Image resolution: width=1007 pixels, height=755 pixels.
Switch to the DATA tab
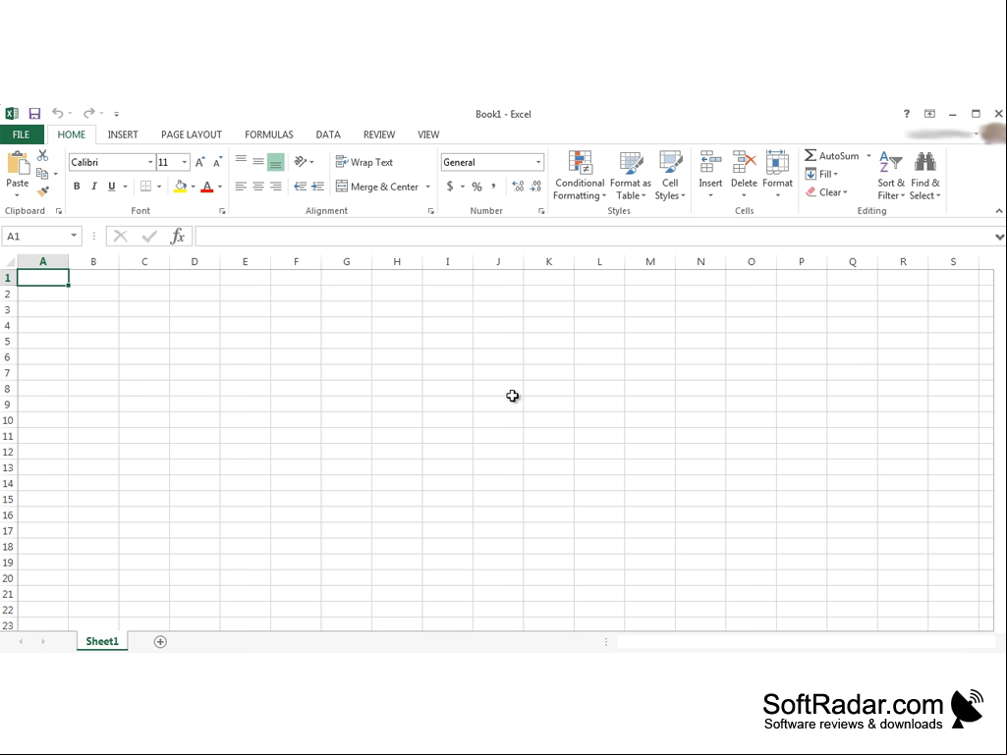point(328,135)
